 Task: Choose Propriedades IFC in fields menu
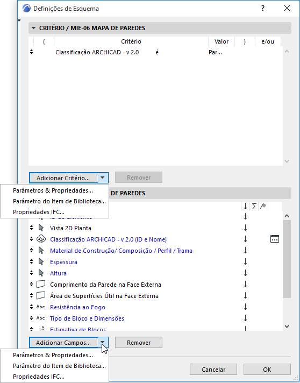(x=39, y=377)
